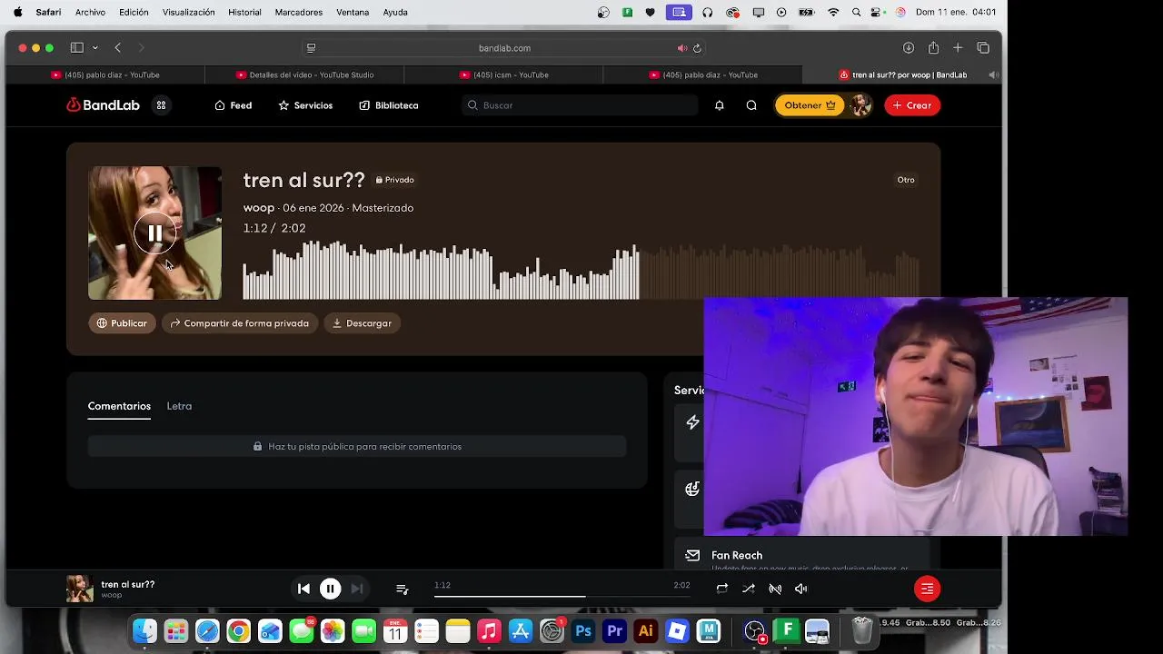Open Premiere Pro from the Dock
This screenshot has width=1163, height=654.
615,630
